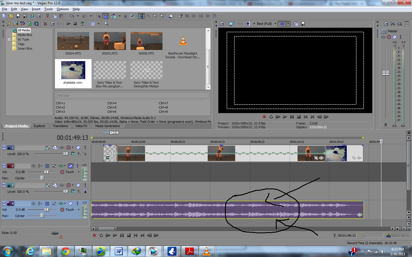
Task: Click Extract Audio from CD icon
Action: (x=29, y=24)
